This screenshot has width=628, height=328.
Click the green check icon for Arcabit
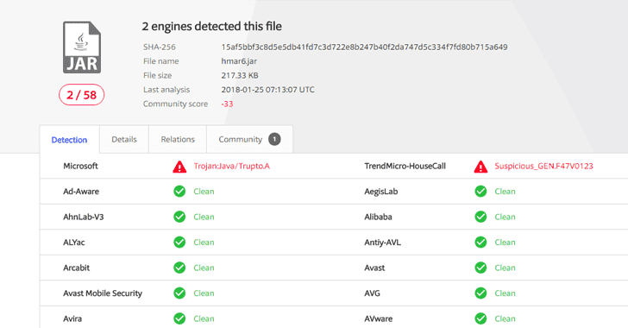point(179,268)
